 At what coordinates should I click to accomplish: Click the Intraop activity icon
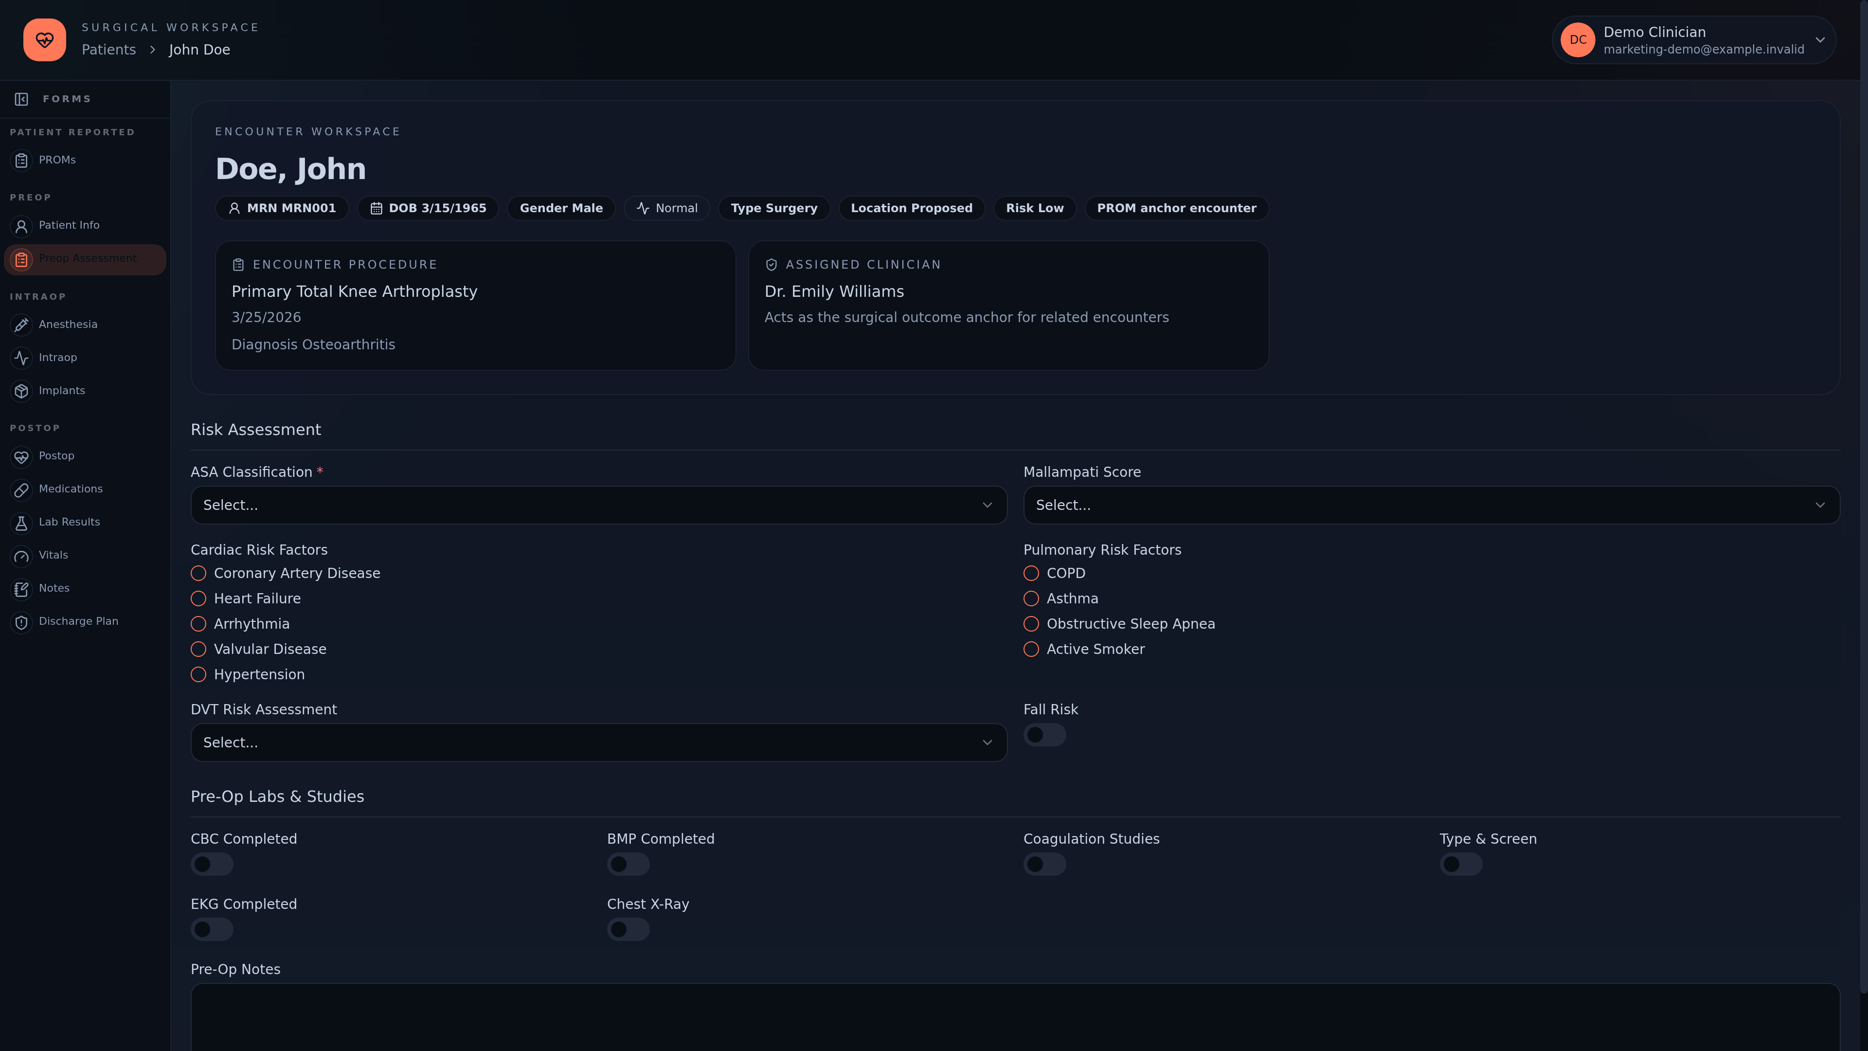click(22, 358)
